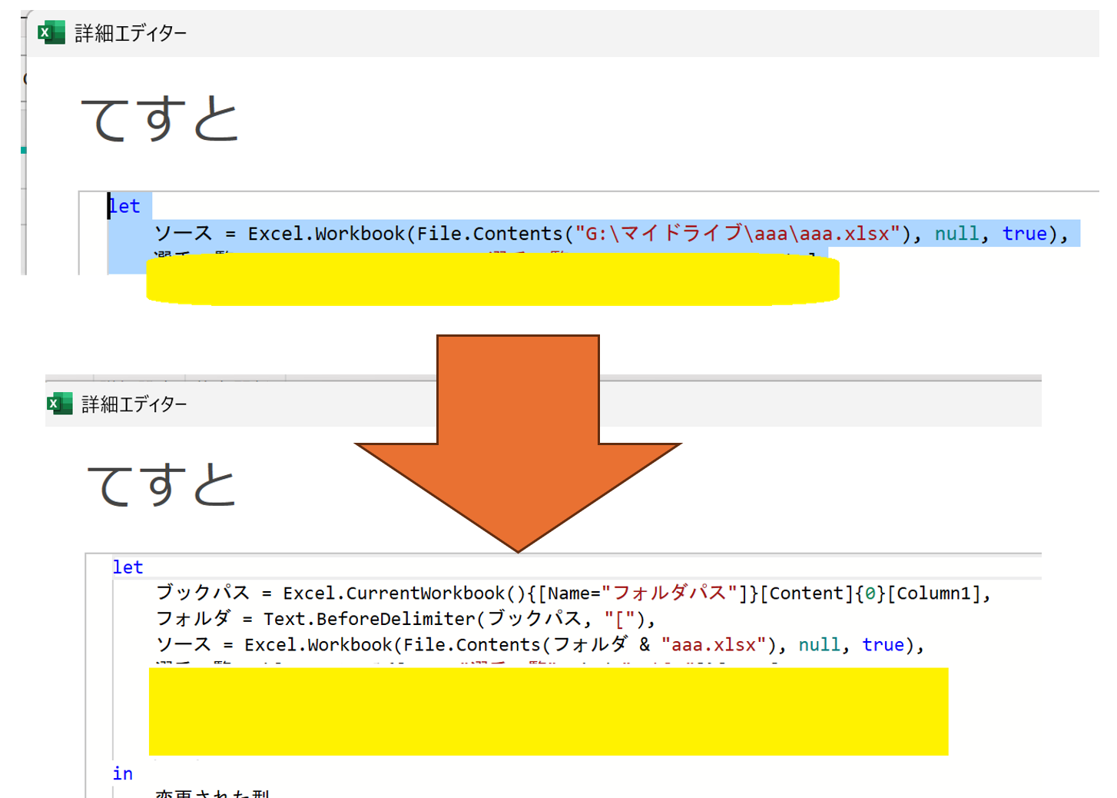Click the "G:\マイドライブ\aaa\aaa.xlsx" path string
Image resolution: width=1117 pixels, height=798 pixels.
click(737, 234)
